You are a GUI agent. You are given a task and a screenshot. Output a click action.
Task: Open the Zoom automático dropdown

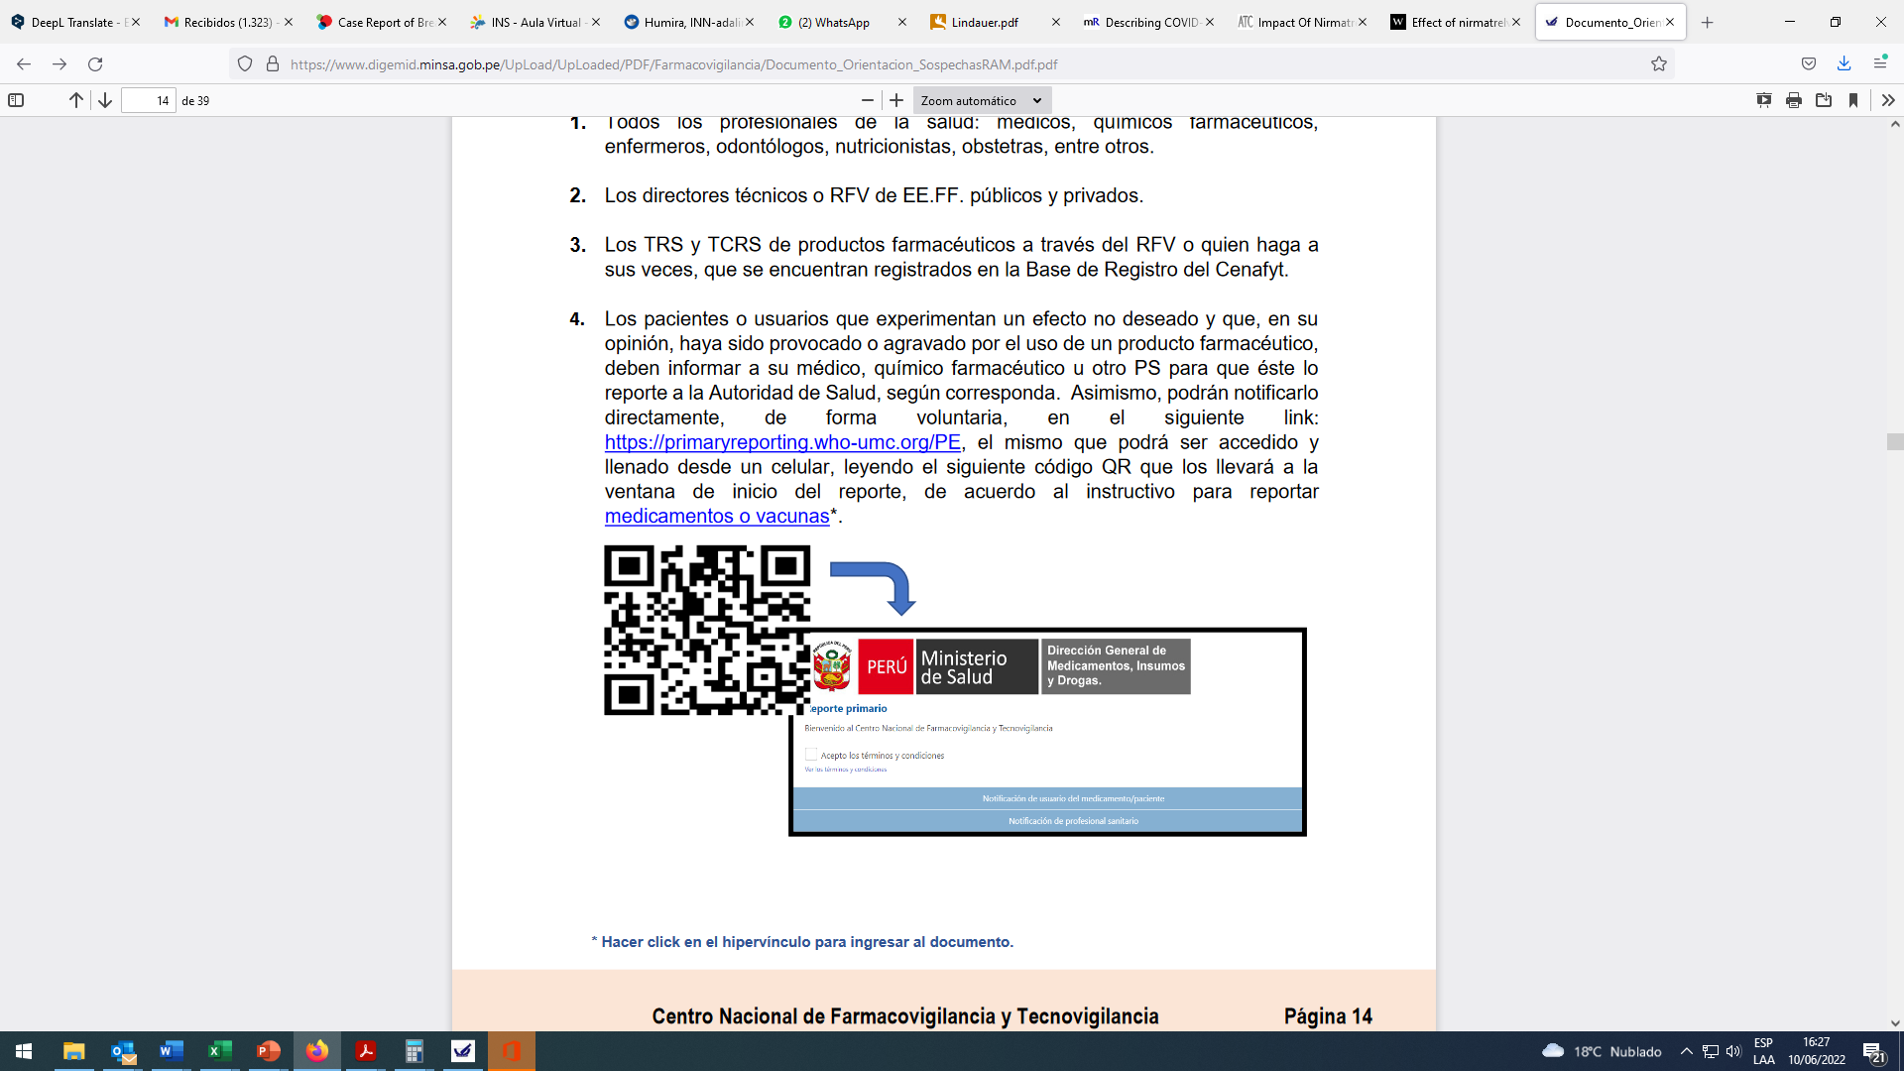[981, 100]
